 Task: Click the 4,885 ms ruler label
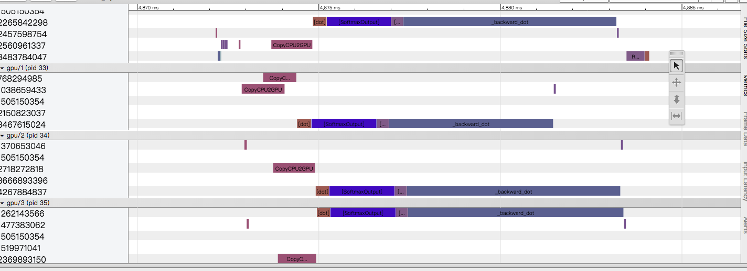point(693,8)
